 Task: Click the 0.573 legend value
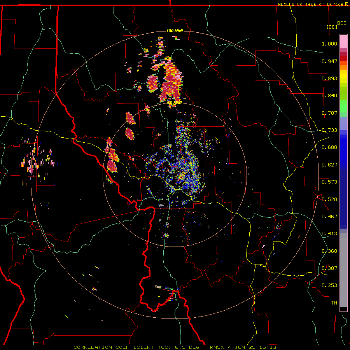329,182
